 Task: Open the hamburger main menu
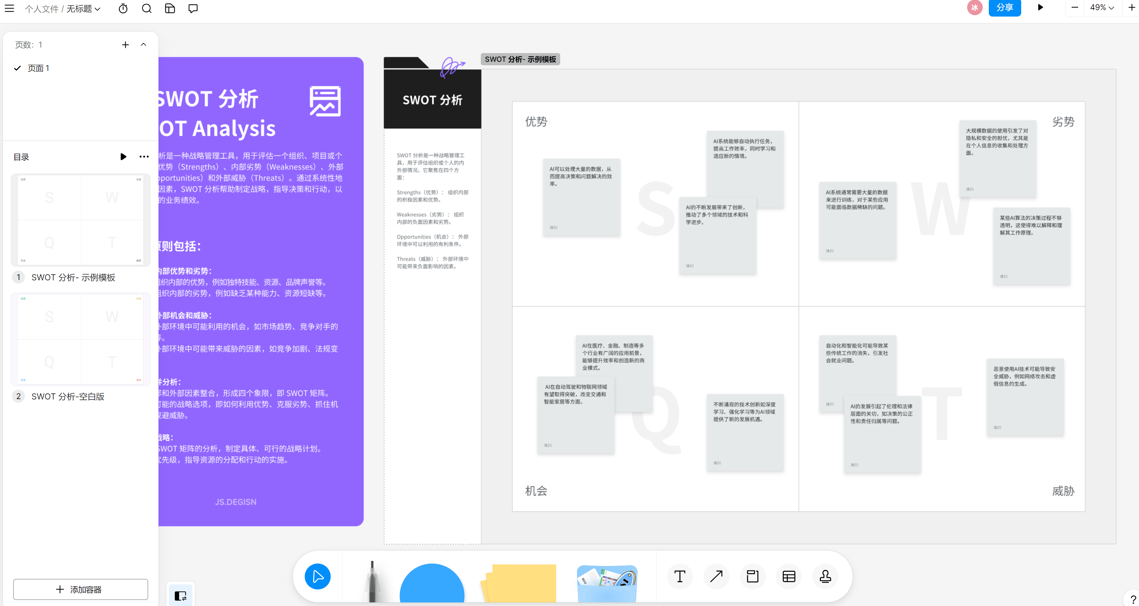tap(9, 8)
